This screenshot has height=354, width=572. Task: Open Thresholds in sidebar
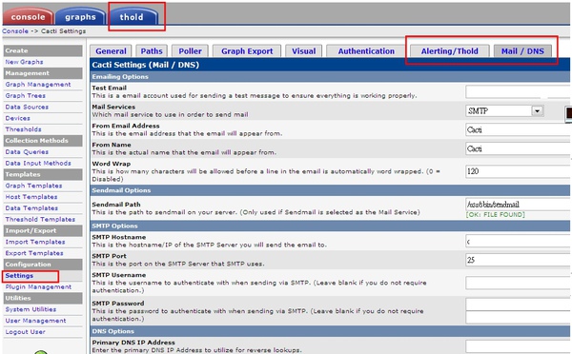point(23,129)
